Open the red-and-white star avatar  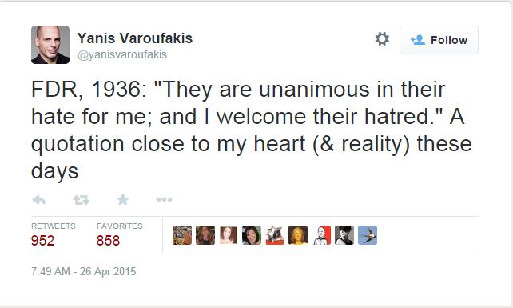click(275, 235)
